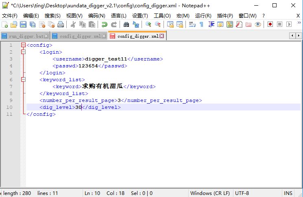The image size is (303, 197).
Task: Toggle Show All Characters pilcrow icon
Action: tap(201, 24)
